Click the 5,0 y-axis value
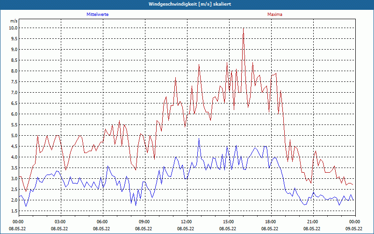This screenshot has width=374, height=234. pyautogui.click(x=14, y=135)
